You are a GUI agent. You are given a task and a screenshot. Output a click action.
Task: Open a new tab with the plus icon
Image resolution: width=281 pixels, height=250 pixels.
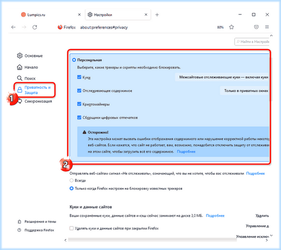[x=157, y=14]
